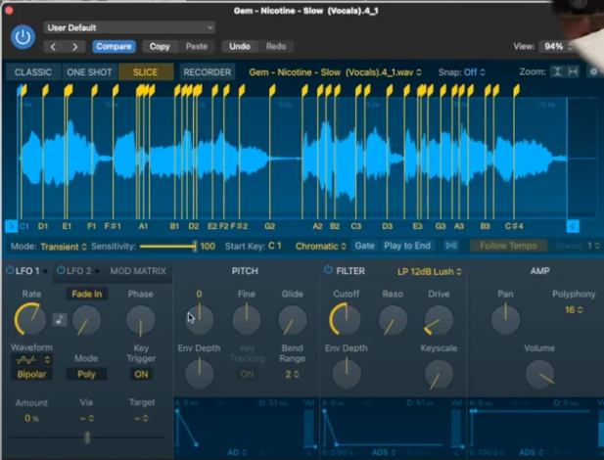Click the vertical zoom icon

[557, 71]
